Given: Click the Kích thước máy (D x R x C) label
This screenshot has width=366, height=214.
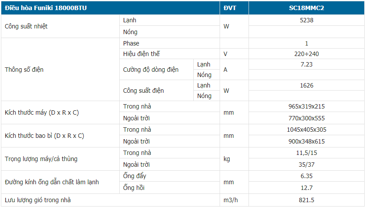Looking at the screenshot, I should point(42,112).
